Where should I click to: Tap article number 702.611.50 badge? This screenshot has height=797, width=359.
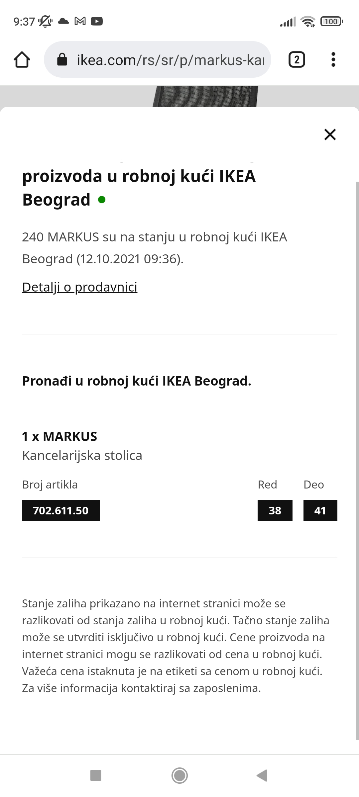[x=60, y=510]
